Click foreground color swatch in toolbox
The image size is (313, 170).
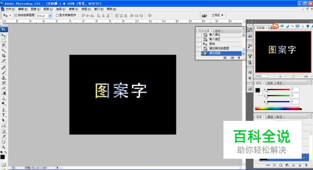pyautogui.click(x=2, y=157)
